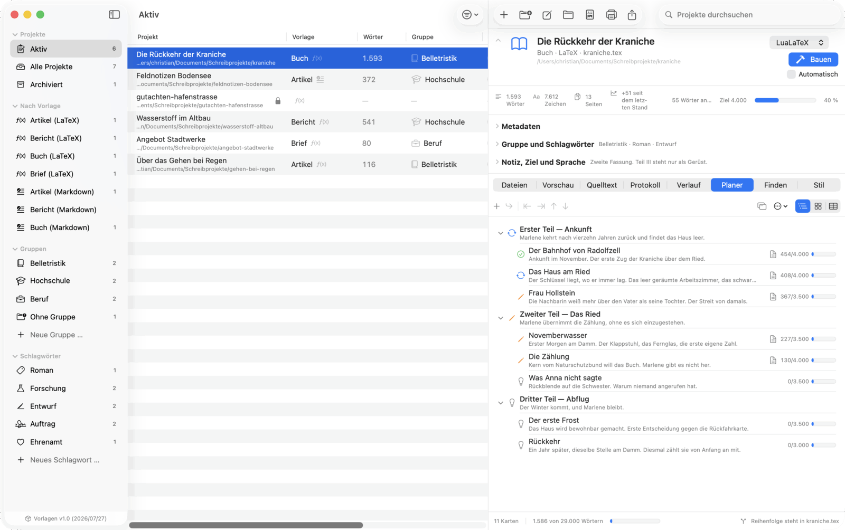Open the Stil tab
The height and width of the screenshot is (530, 845).
click(x=819, y=185)
